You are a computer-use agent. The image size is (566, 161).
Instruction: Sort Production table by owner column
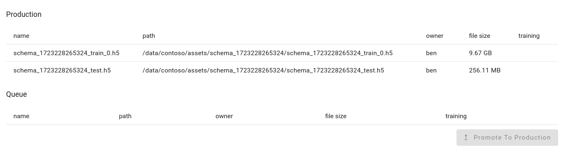tap(435, 36)
